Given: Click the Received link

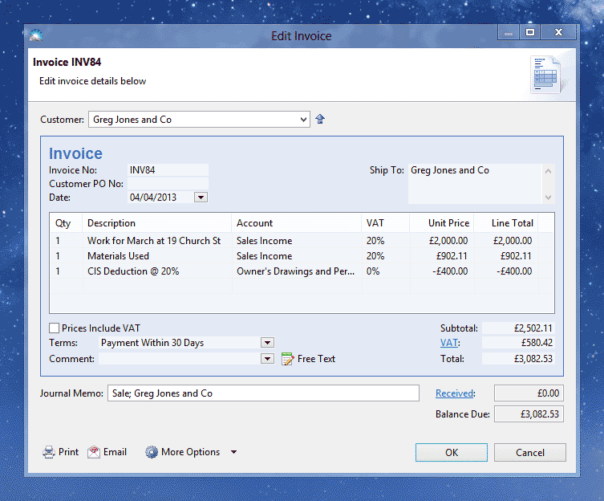Looking at the screenshot, I should click(454, 393).
